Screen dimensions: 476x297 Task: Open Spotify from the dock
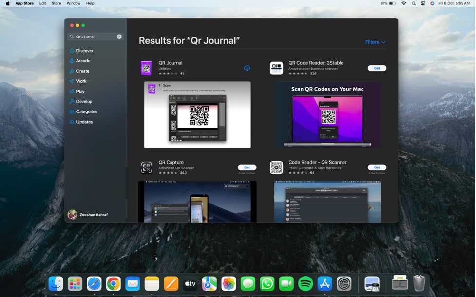(305, 283)
